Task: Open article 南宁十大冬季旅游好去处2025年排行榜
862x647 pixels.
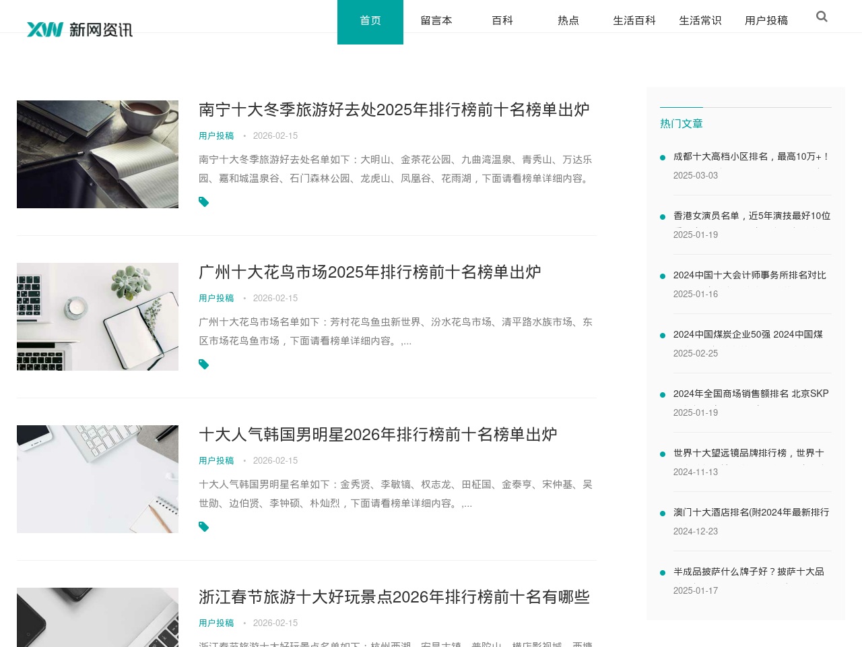Action: click(x=394, y=110)
